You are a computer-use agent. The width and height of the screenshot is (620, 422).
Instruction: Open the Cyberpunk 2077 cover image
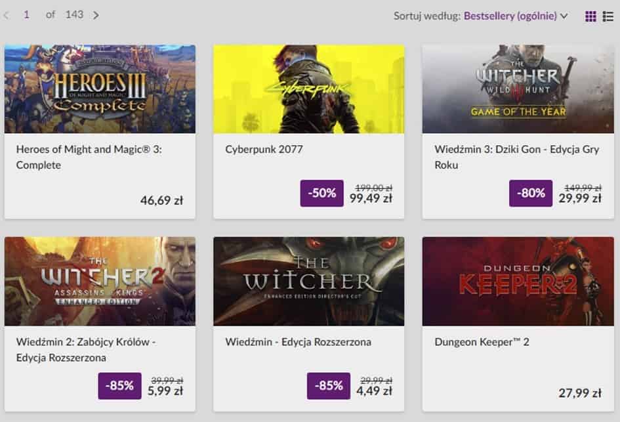click(x=308, y=89)
